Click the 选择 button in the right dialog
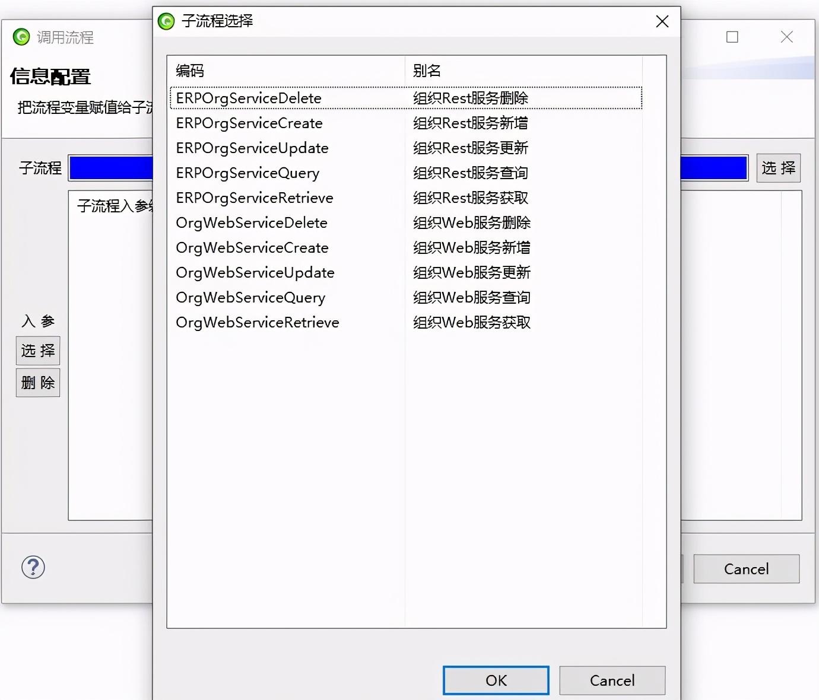 pyautogui.click(x=778, y=168)
